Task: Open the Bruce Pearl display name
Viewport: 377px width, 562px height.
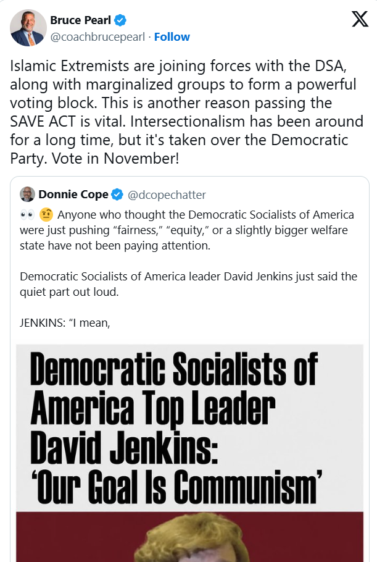Action: coord(81,20)
